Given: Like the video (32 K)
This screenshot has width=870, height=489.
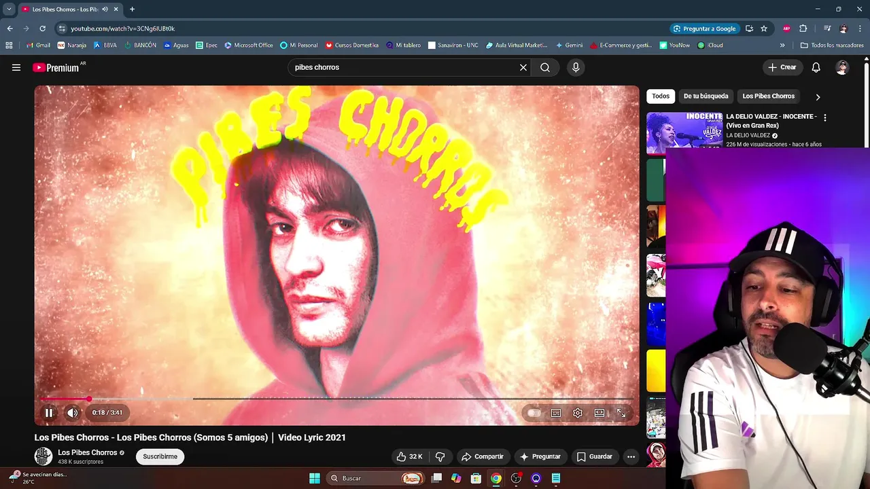Looking at the screenshot, I should coord(409,456).
